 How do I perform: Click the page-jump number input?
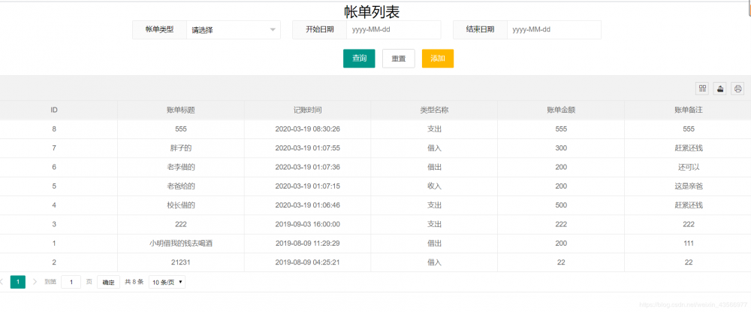coord(71,282)
